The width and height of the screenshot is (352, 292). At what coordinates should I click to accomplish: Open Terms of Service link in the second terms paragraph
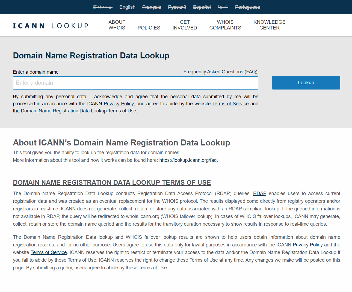49,252
